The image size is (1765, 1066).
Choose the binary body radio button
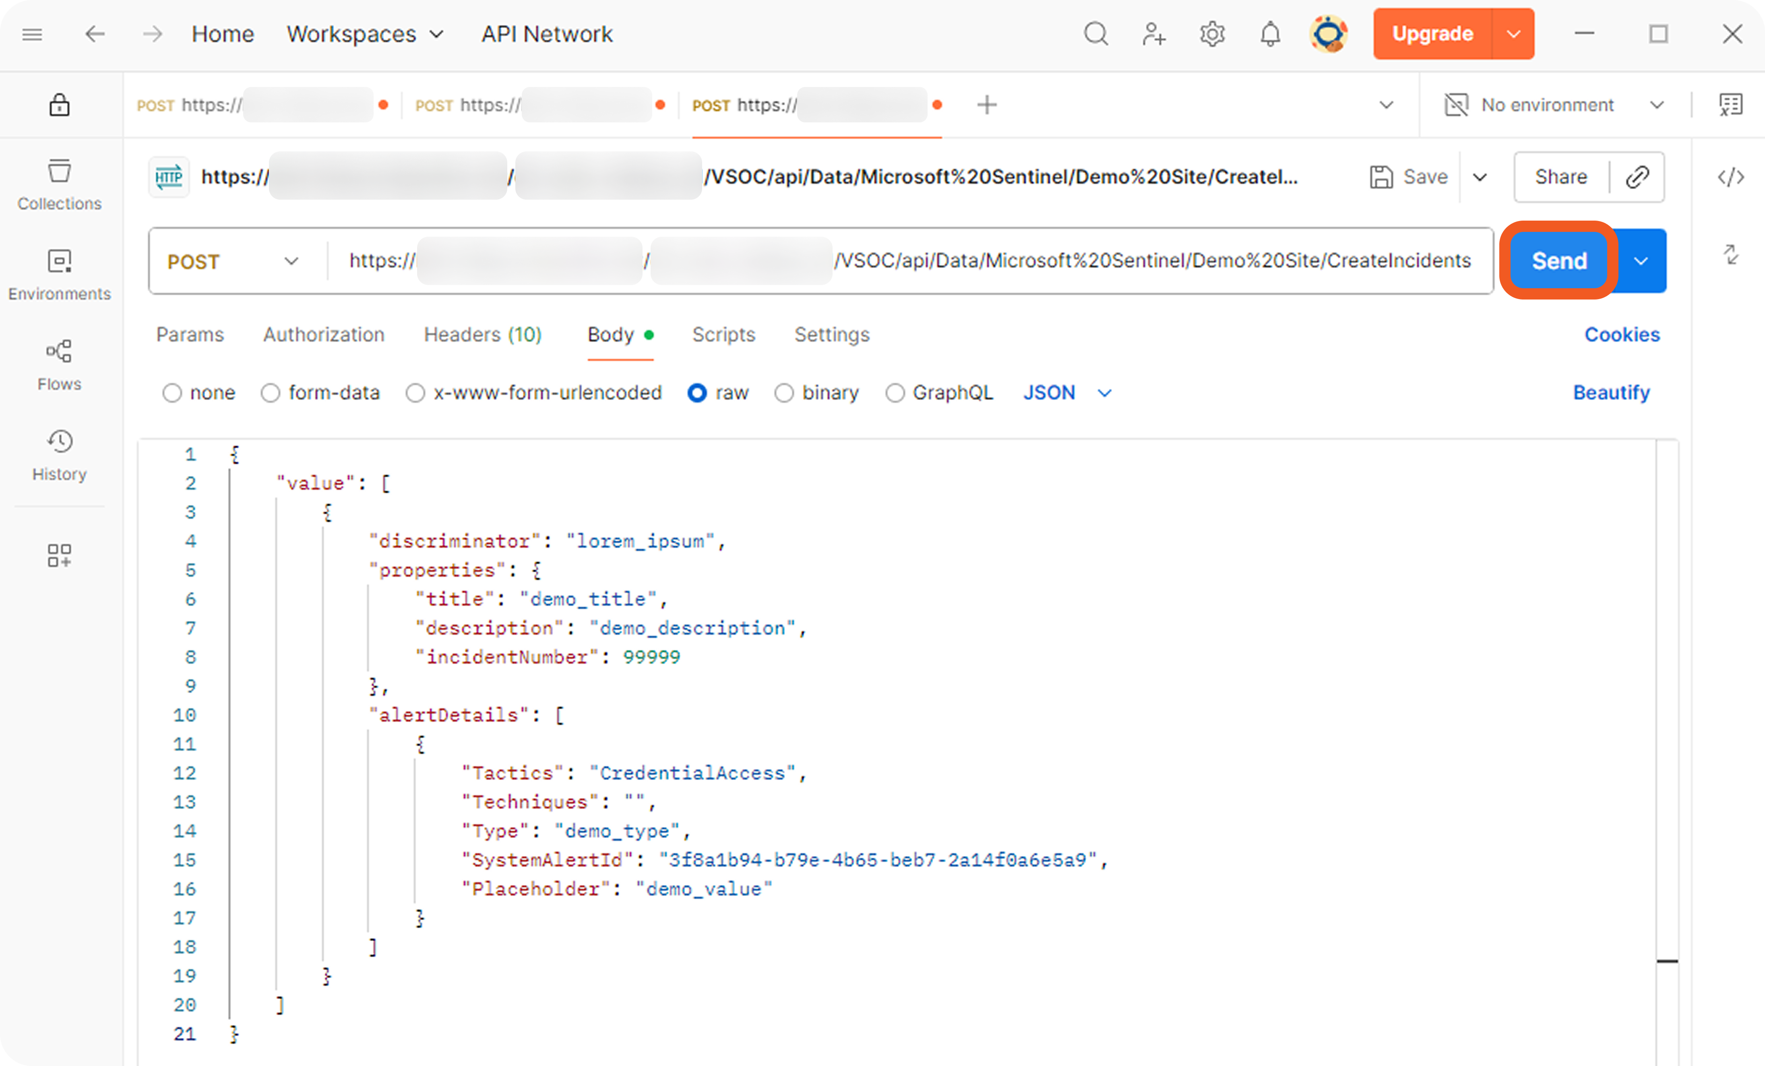(784, 393)
